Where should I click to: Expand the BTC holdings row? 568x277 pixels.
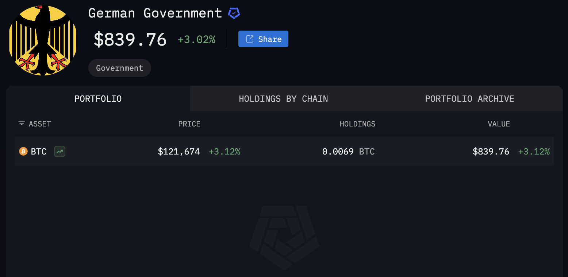284,151
